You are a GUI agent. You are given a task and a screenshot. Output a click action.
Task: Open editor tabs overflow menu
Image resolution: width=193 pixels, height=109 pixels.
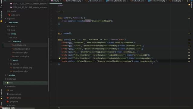(188, 1)
